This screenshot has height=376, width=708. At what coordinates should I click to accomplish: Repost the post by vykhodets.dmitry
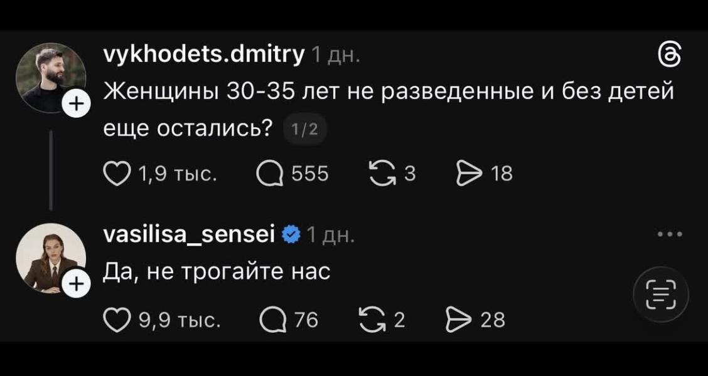click(x=382, y=174)
